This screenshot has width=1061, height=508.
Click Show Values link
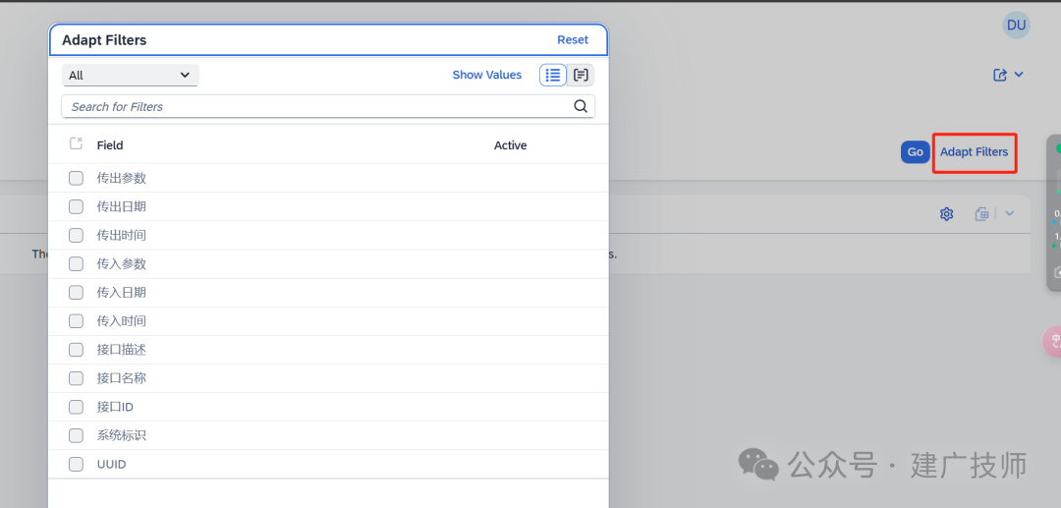[487, 75]
